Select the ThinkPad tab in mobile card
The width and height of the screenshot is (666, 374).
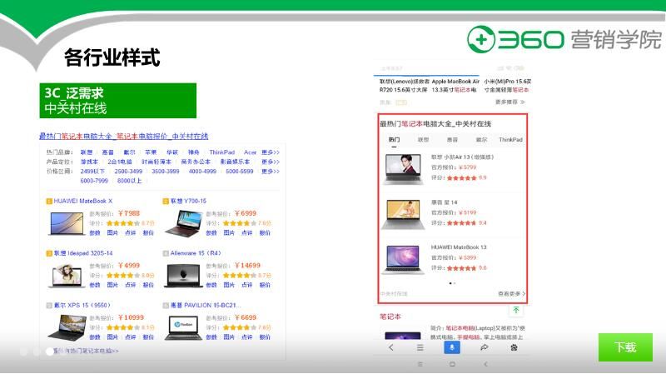click(510, 140)
